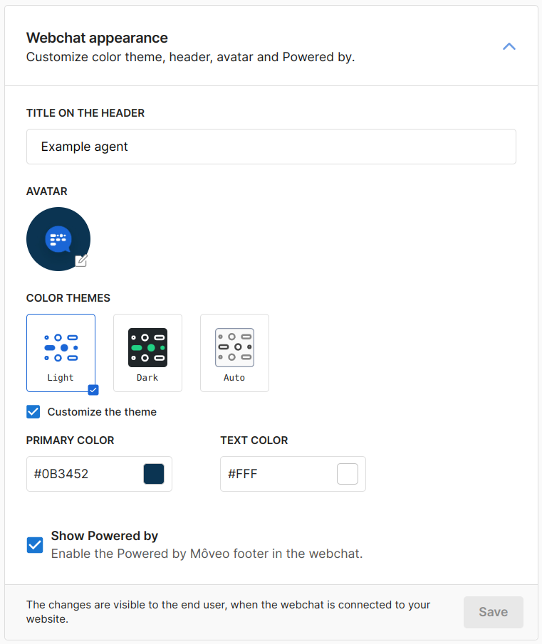Click the Webchat appearance section title
Viewport: 542px width, 644px height.
click(97, 38)
